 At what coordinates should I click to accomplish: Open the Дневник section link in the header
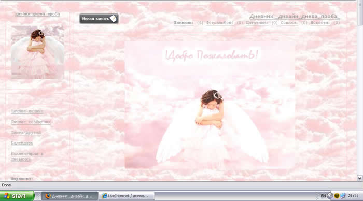tap(184, 23)
